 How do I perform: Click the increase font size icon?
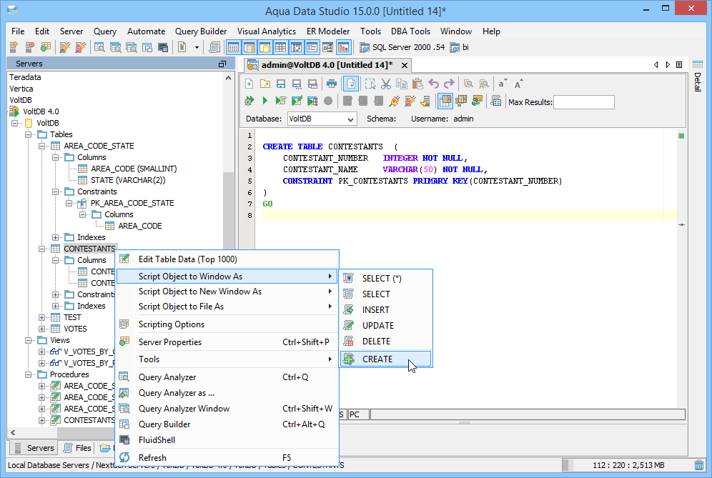point(518,84)
